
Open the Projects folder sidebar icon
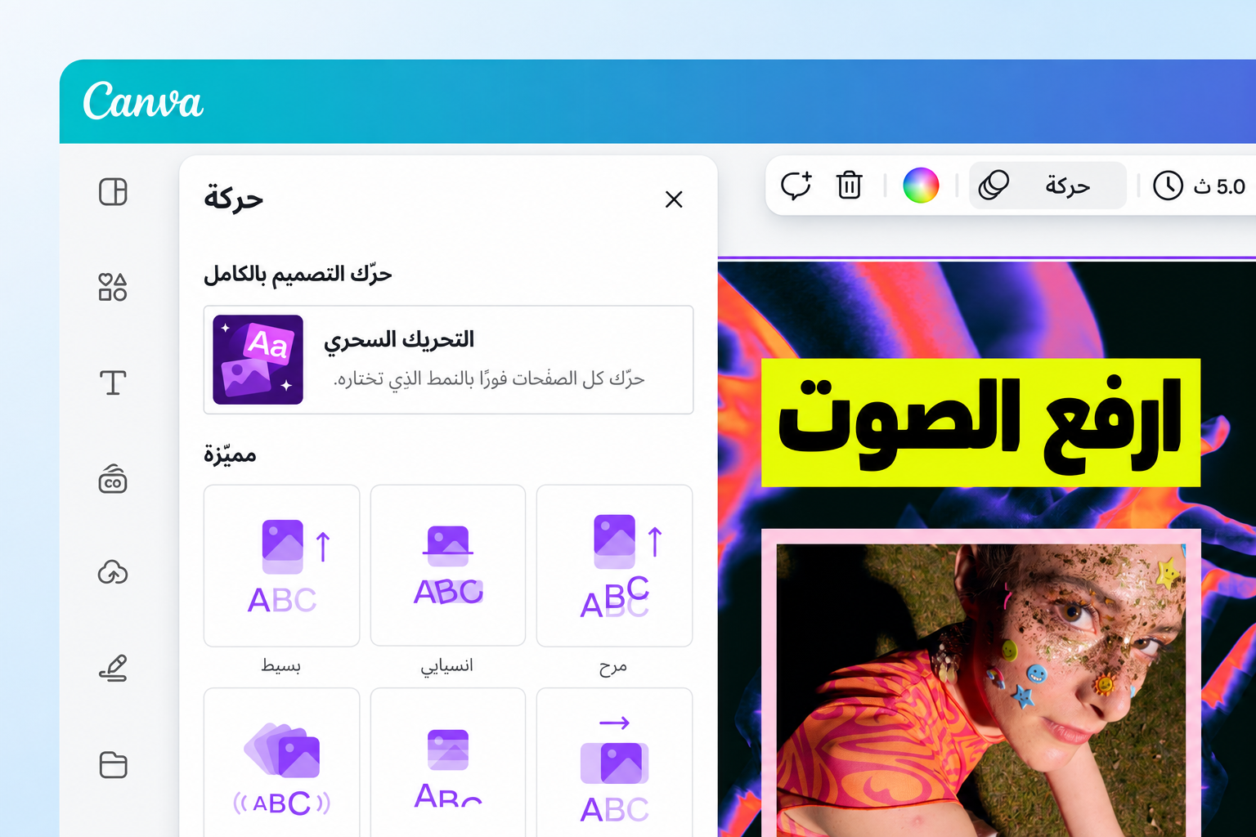click(113, 764)
